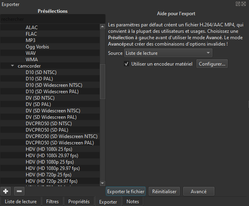Select the FLAC audio preset
249x206 pixels.
point(50,34)
